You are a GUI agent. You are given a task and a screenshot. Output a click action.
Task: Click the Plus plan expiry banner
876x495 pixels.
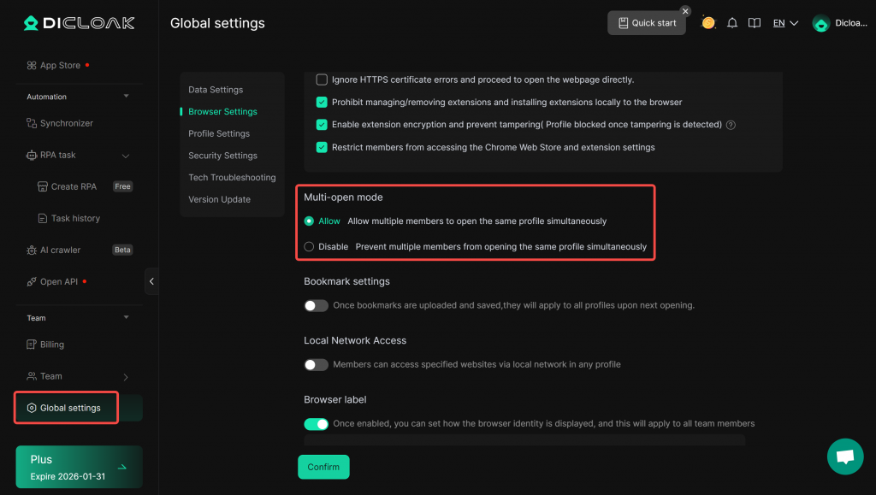79,467
